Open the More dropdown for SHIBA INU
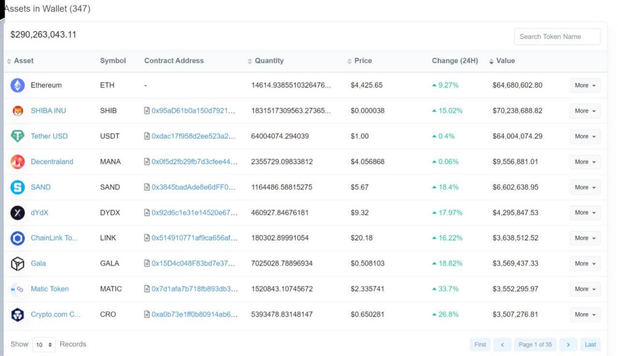 click(x=585, y=111)
